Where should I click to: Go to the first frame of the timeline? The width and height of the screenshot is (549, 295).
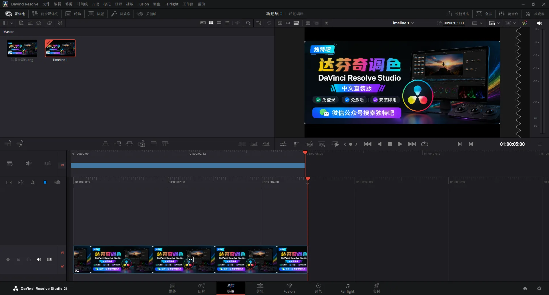pyautogui.click(x=368, y=144)
